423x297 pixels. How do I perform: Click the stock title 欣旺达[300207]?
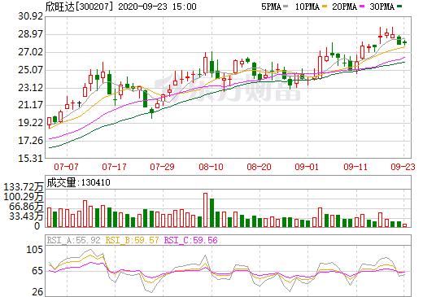pyautogui.click(x=80, y=7)
